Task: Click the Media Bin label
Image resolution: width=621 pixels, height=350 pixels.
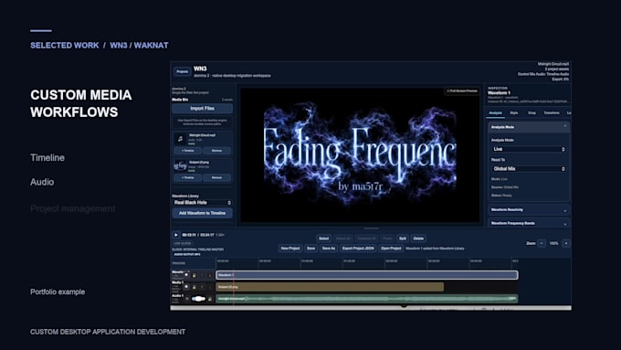Action: pos(180,100)
